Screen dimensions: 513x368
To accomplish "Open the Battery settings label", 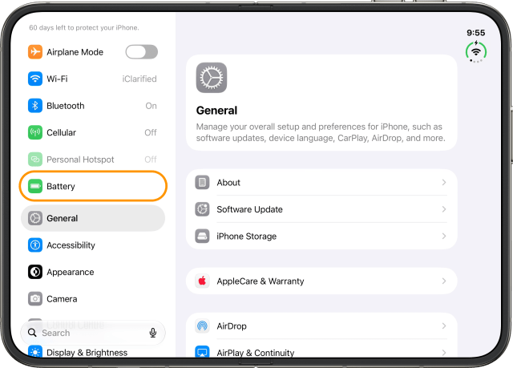I will pyautogui.click(x=61, y=186).
